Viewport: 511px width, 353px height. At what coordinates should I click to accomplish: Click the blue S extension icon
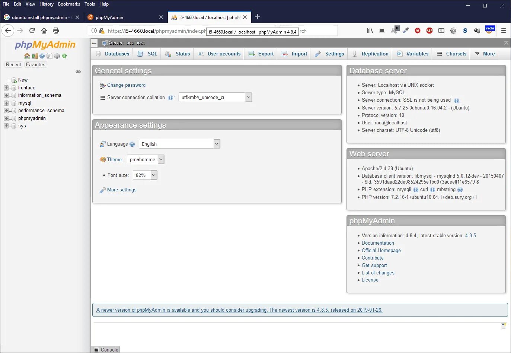point(465,31)
